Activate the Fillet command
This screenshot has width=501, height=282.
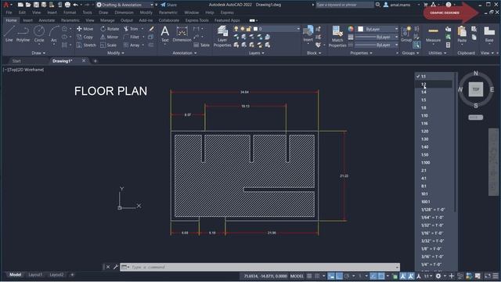click(132, 37)
